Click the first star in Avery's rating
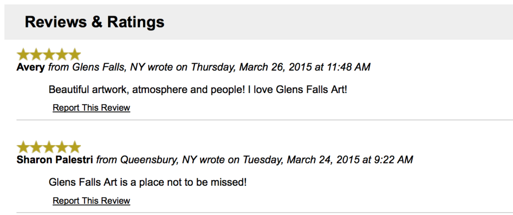 (x=23, y=54)
